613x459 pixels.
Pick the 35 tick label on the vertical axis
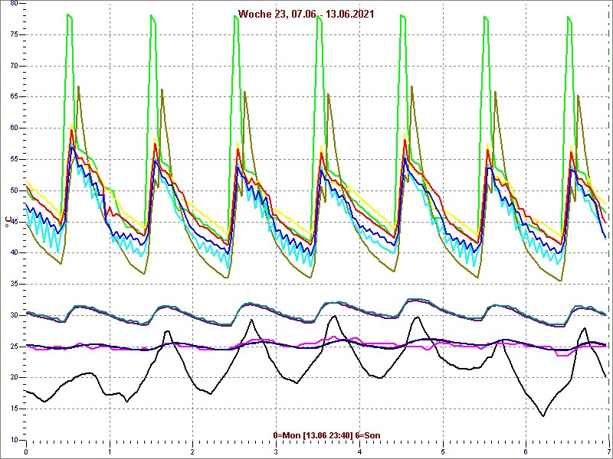coord(13,284)
